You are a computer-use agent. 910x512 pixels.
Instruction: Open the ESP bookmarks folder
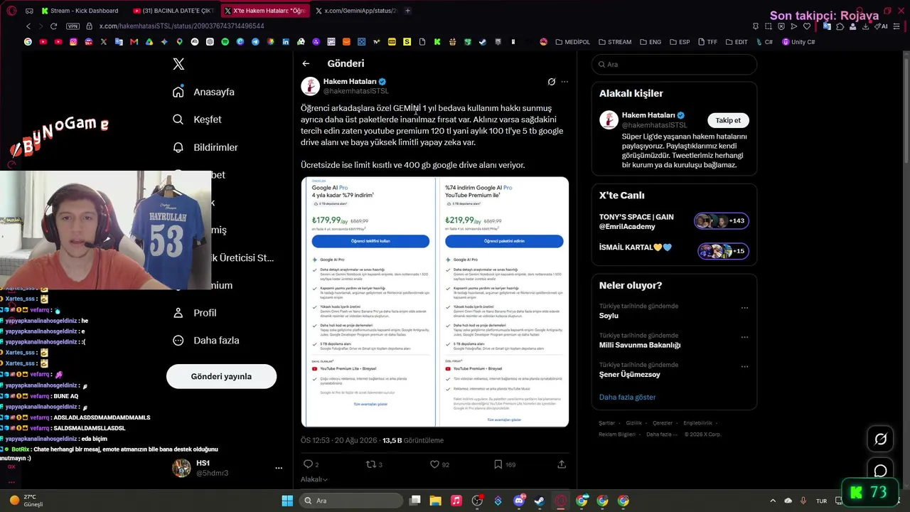tap(680, 42)
